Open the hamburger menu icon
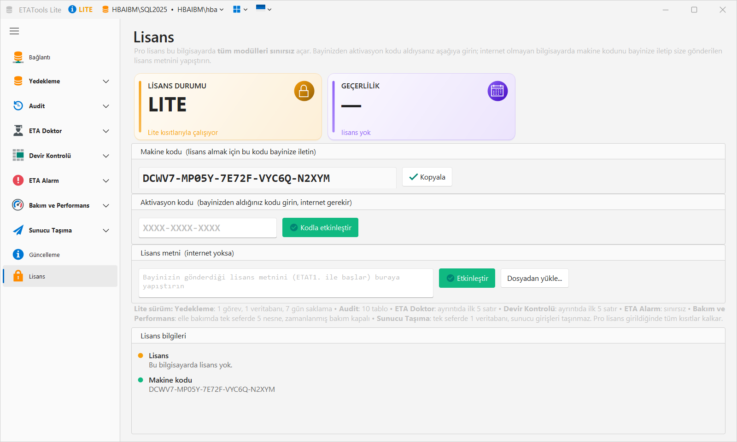Image resolution: width=737 pixels, height=442 pixels. (x=14, y=31)
